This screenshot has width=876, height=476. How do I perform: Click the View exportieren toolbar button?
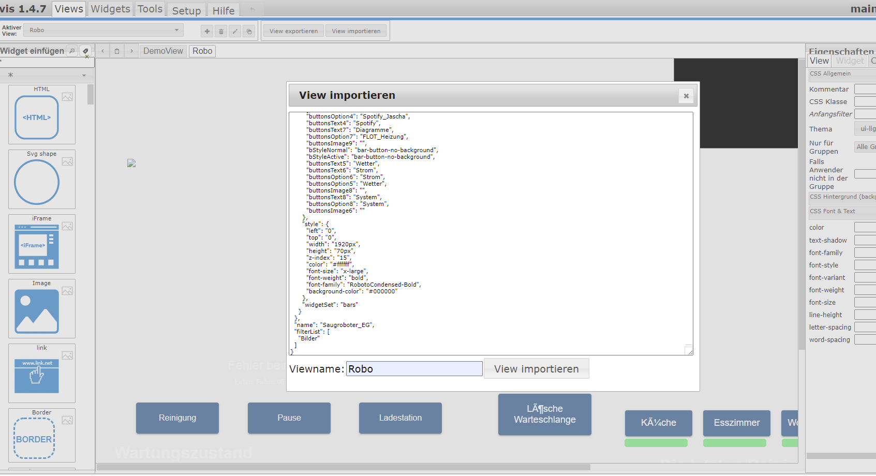(293, 31)
